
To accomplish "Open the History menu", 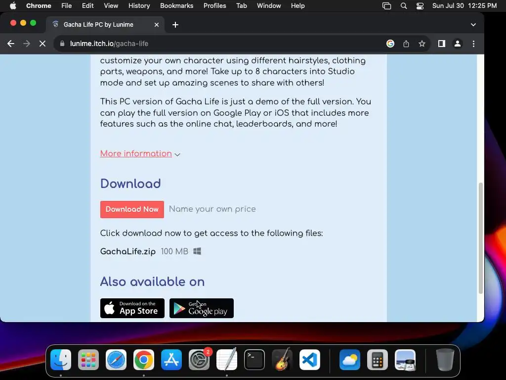I will [139, 6].
